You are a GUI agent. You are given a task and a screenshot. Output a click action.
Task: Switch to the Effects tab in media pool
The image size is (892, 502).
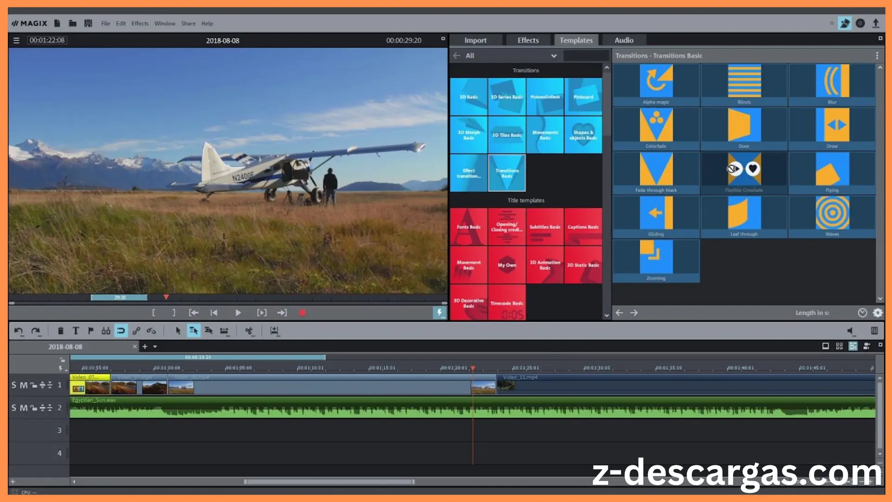click(528, 40)
